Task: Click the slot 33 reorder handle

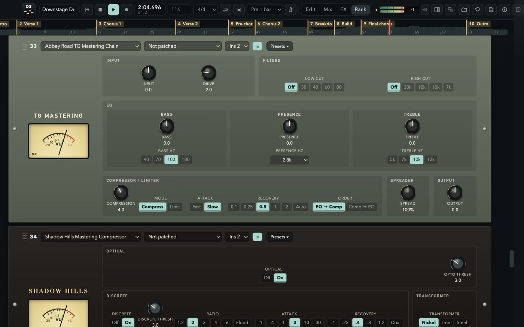Action: click(x=24, y=46)
